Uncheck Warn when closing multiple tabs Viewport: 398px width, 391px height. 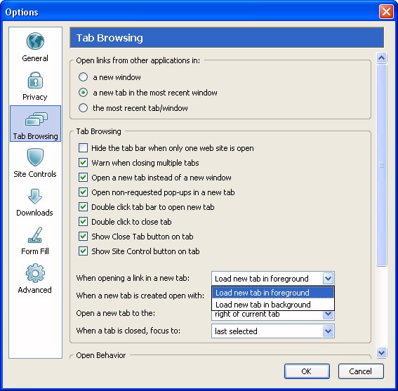point(83,162)
